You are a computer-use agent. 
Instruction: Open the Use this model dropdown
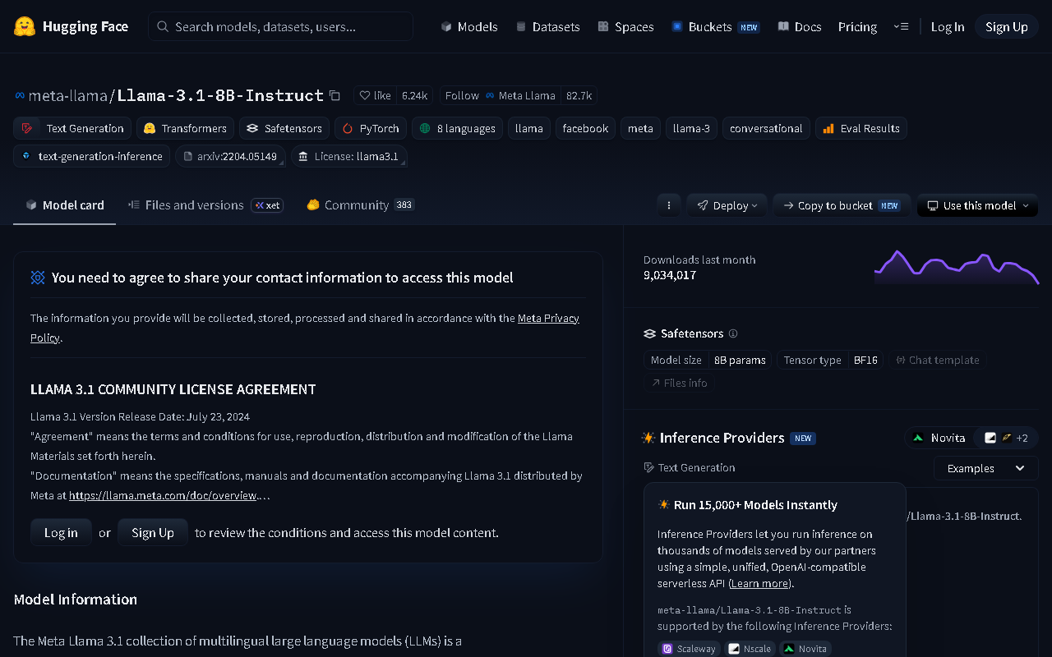click(x=977, y=205)
